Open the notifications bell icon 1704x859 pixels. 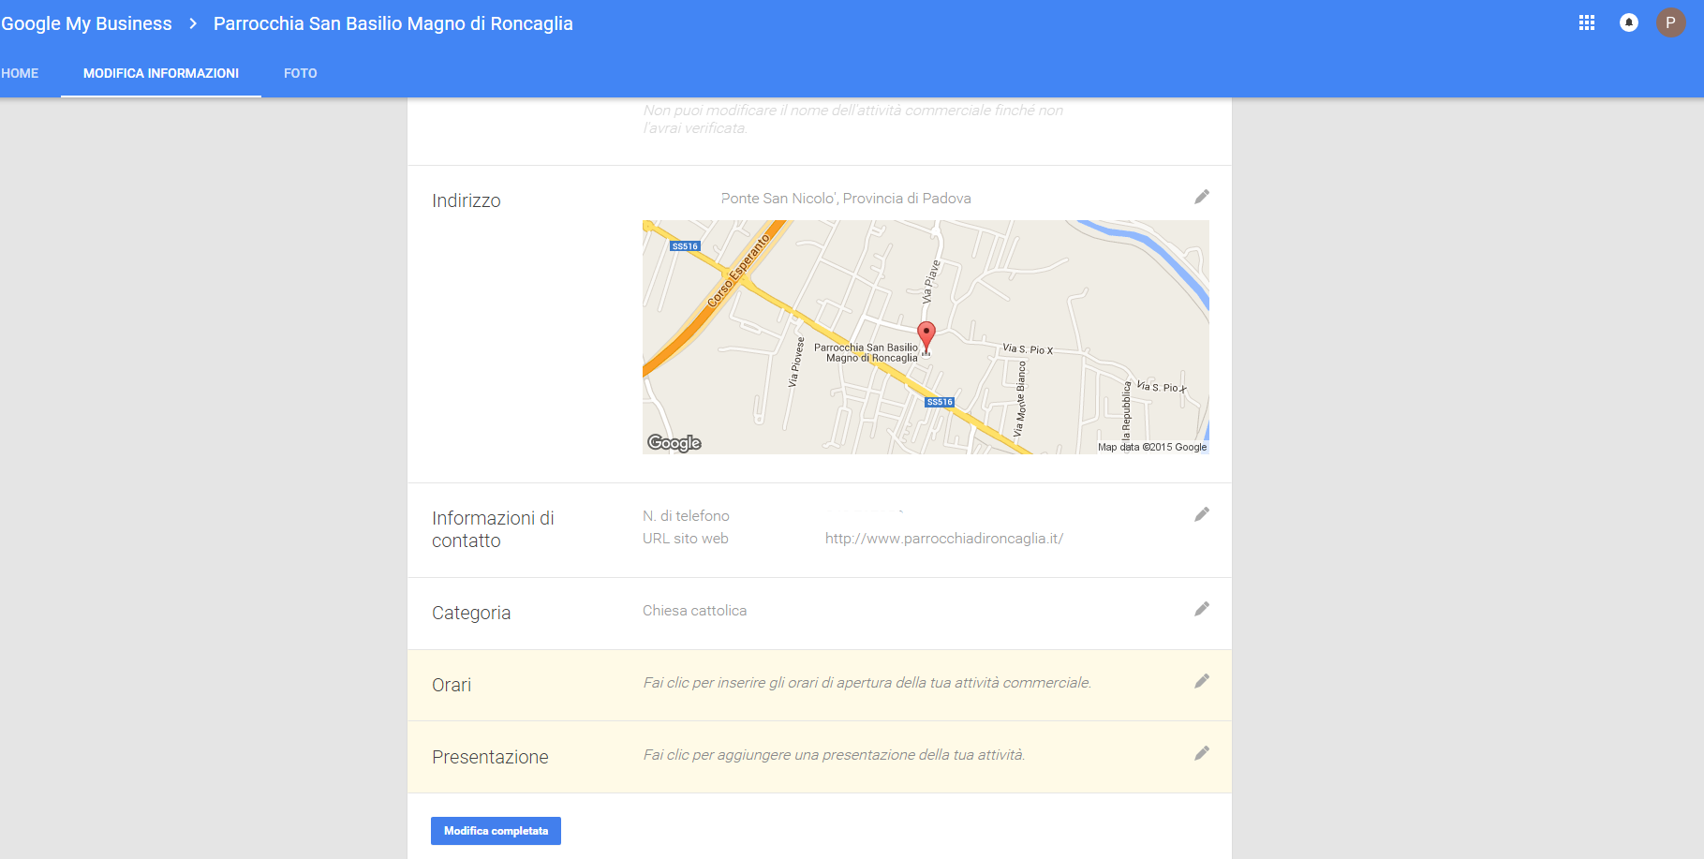coord(1629,22)
